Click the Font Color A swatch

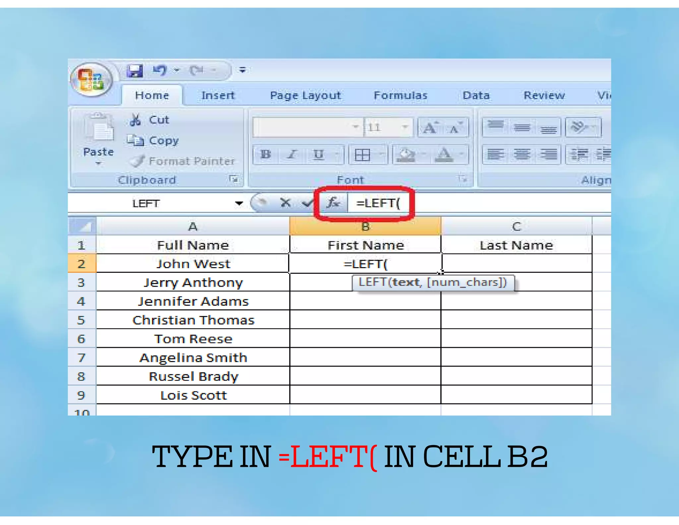[x=444, y=155]
